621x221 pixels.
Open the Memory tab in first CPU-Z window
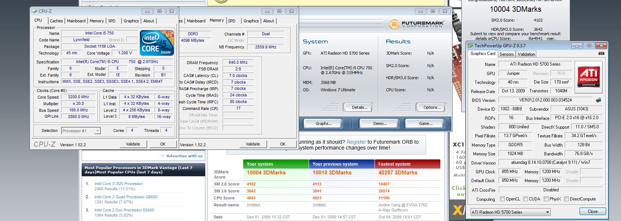[x=97, y=21]
